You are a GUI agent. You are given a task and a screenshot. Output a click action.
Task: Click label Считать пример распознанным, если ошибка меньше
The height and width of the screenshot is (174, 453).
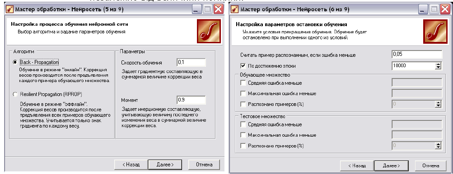click(x=298, y=55)
